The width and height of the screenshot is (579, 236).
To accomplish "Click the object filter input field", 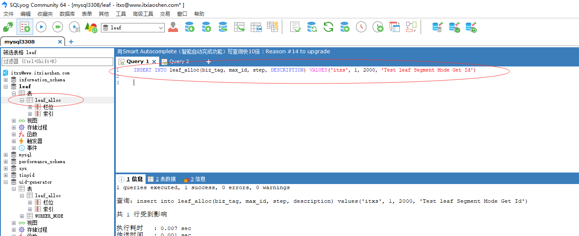I will (x=57, y=62).
